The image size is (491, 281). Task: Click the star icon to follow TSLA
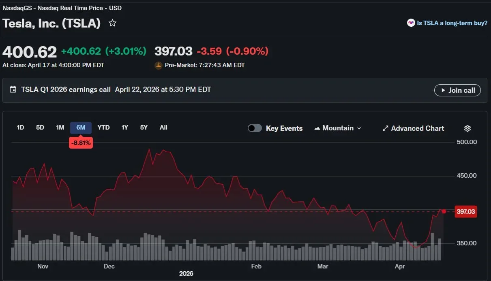click(x=113, y=23)
